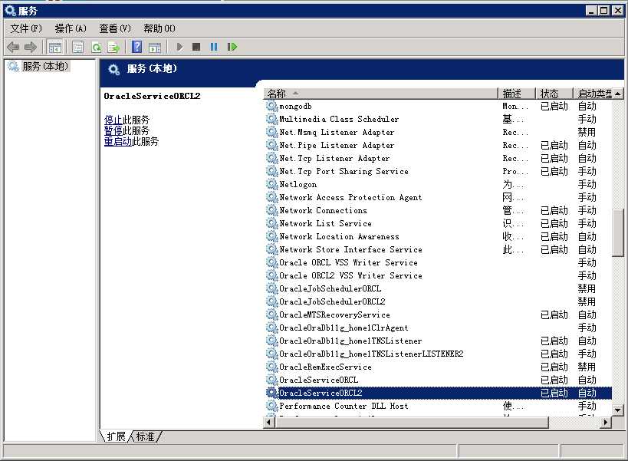Switch to the 标准 tab
This screenshot has width=628, height=461.
click(x=145, y=436)
